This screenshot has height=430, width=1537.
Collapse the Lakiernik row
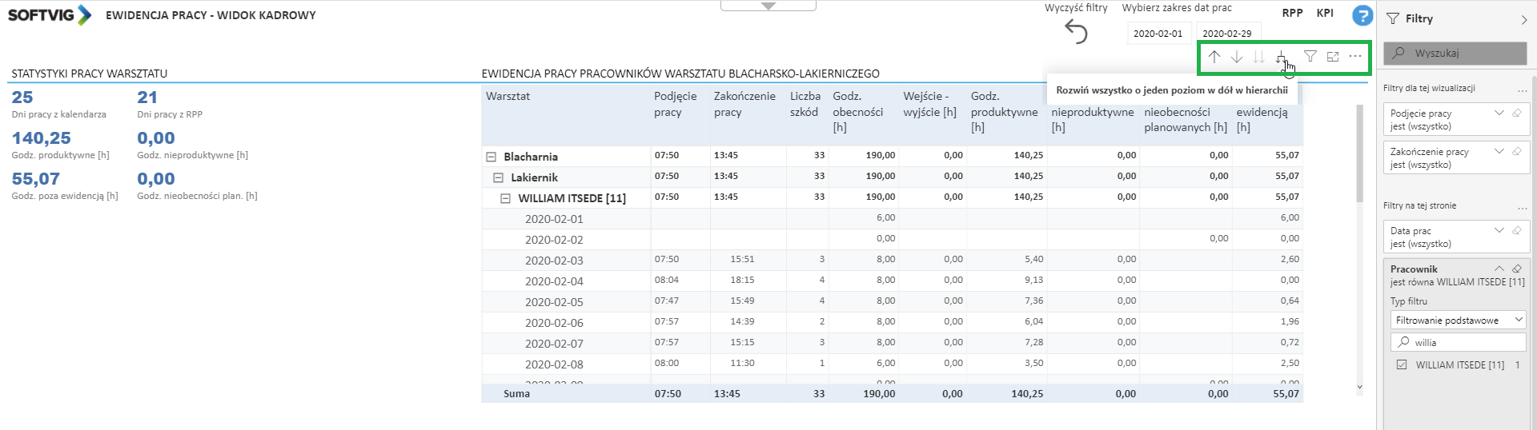(498, 178)
